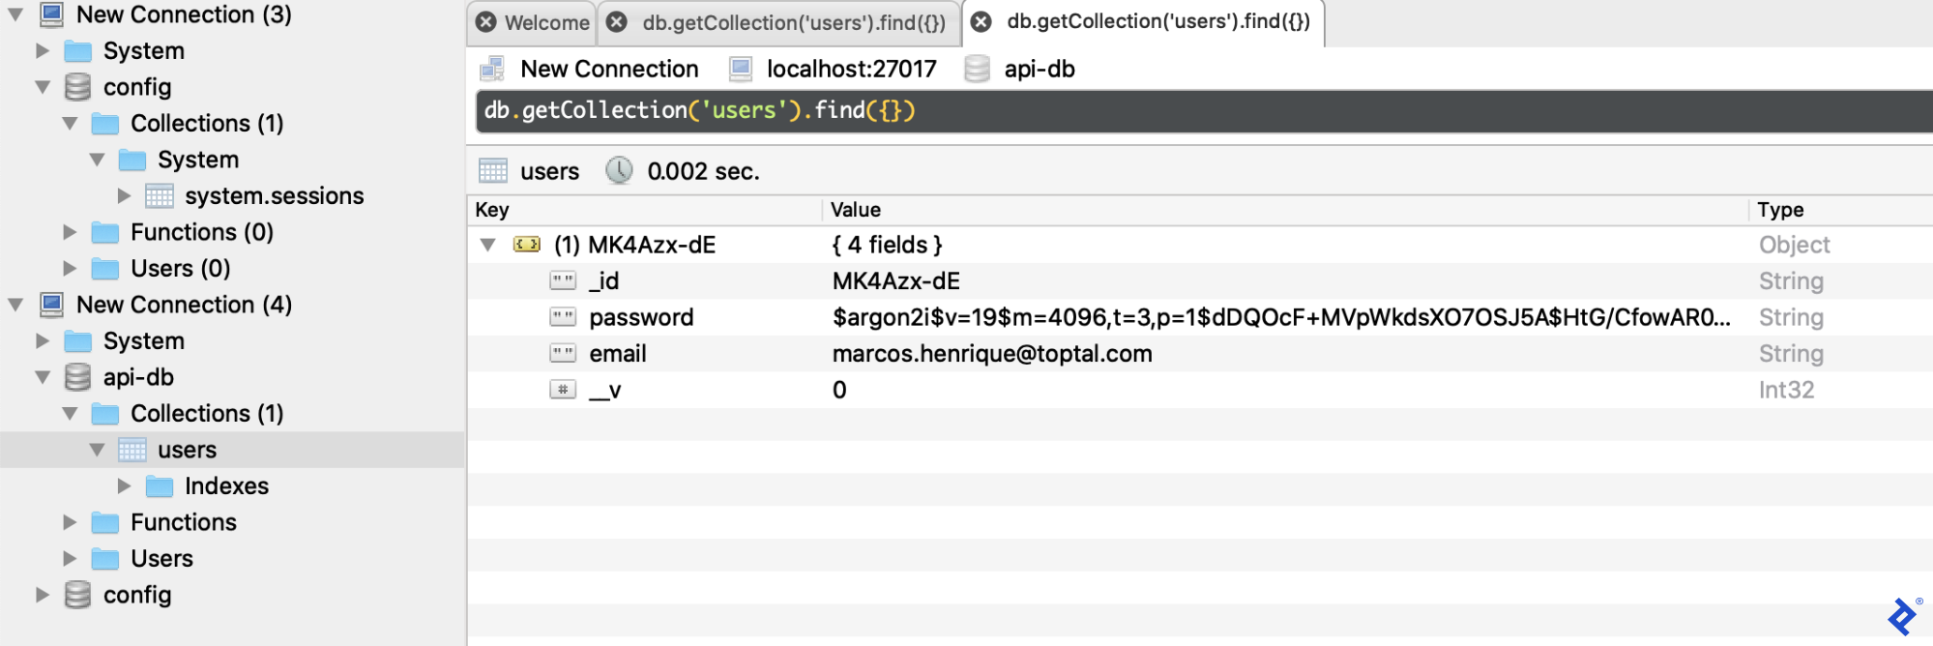This screenshot has width=1933, height=646.
Task: Select the __v value 0
Action: tap(839, 390)
